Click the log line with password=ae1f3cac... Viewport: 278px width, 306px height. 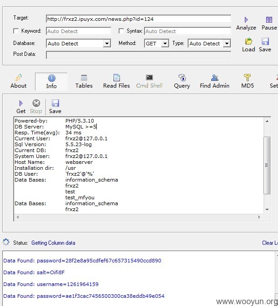pos(84,296)
